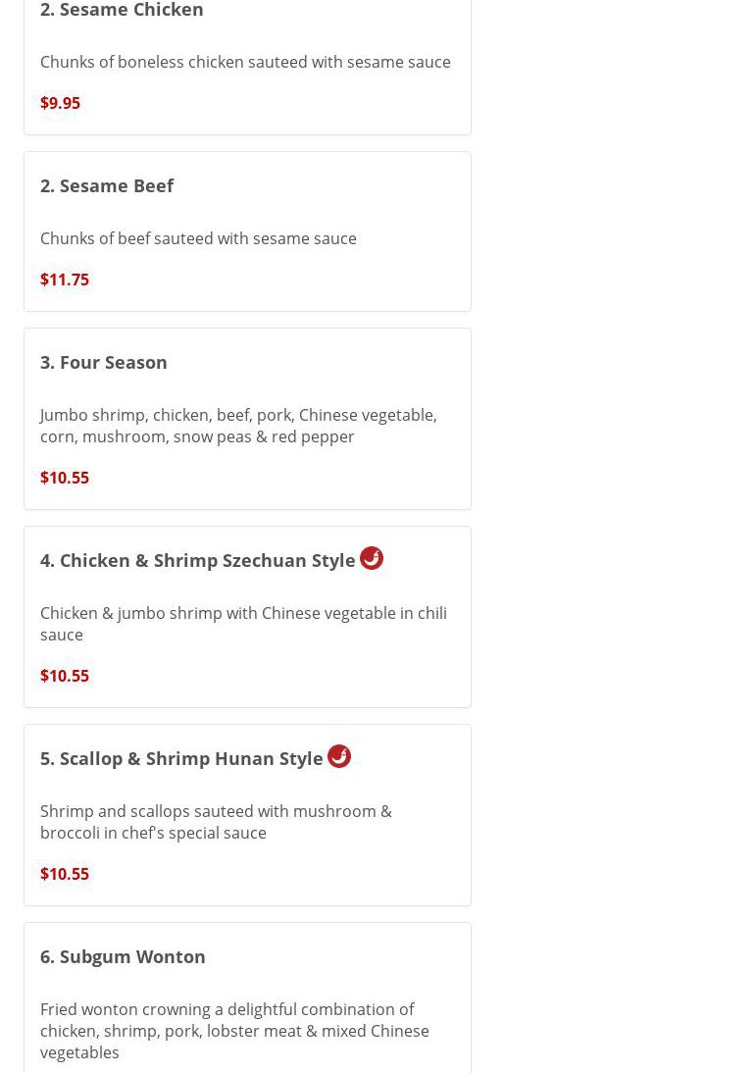Click the $10.55 price for Scallop & Shrimp Hunan
755x1073 pixels.
pos(65,874)
